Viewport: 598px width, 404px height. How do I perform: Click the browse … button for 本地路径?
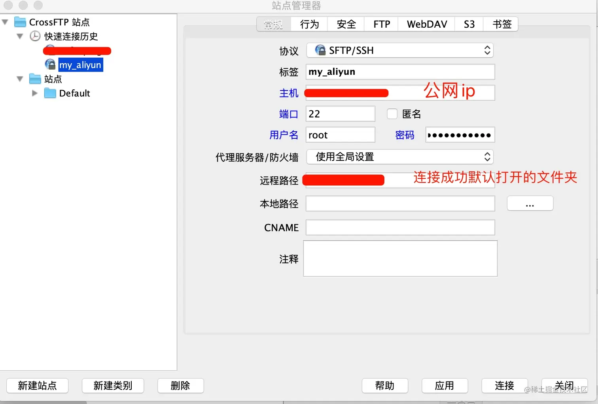(530, 204)
